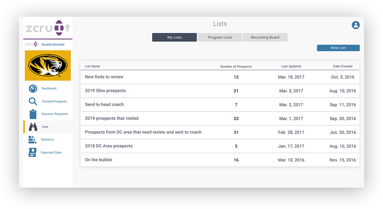Create a list with New List button
This screenshot has height=209, width=383.
[338, 48]
